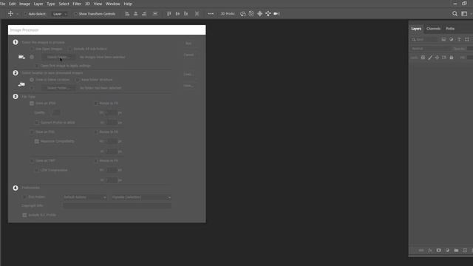Open the workspace switcher icon
473x266 pixels.
[465, 13]
